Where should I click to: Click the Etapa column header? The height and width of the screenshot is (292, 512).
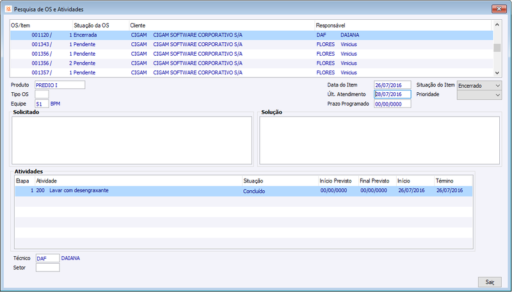[x=25, y=181]
